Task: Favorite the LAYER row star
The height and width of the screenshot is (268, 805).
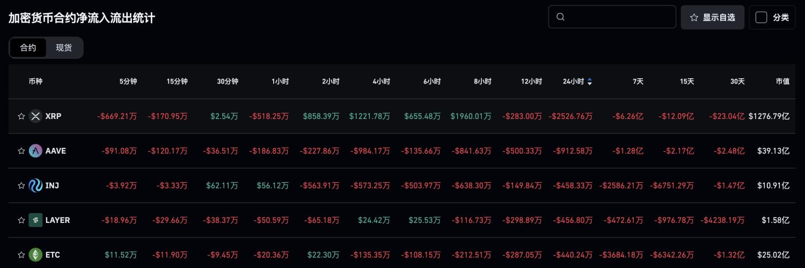Action: tap(21, 220)
